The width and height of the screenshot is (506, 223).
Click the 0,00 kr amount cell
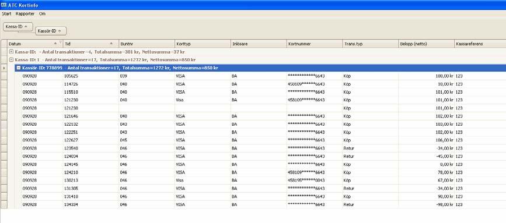426,164
